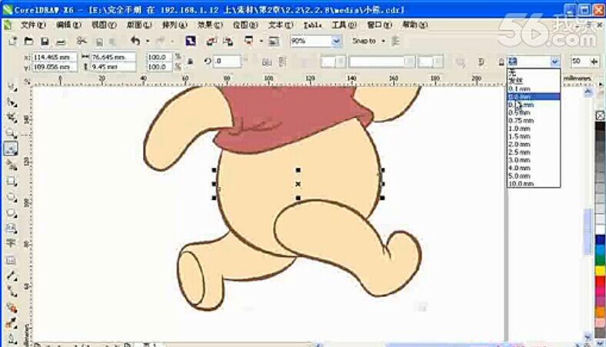Click the mirror horizontally button
This screenshot has width=606, height=347.
tap(266, 62)
